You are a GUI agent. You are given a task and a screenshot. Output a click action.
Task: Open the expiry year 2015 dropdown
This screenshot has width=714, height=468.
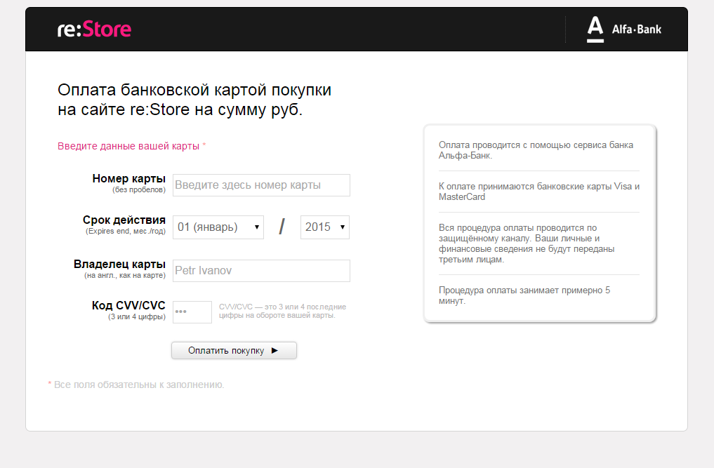(324, 227)
